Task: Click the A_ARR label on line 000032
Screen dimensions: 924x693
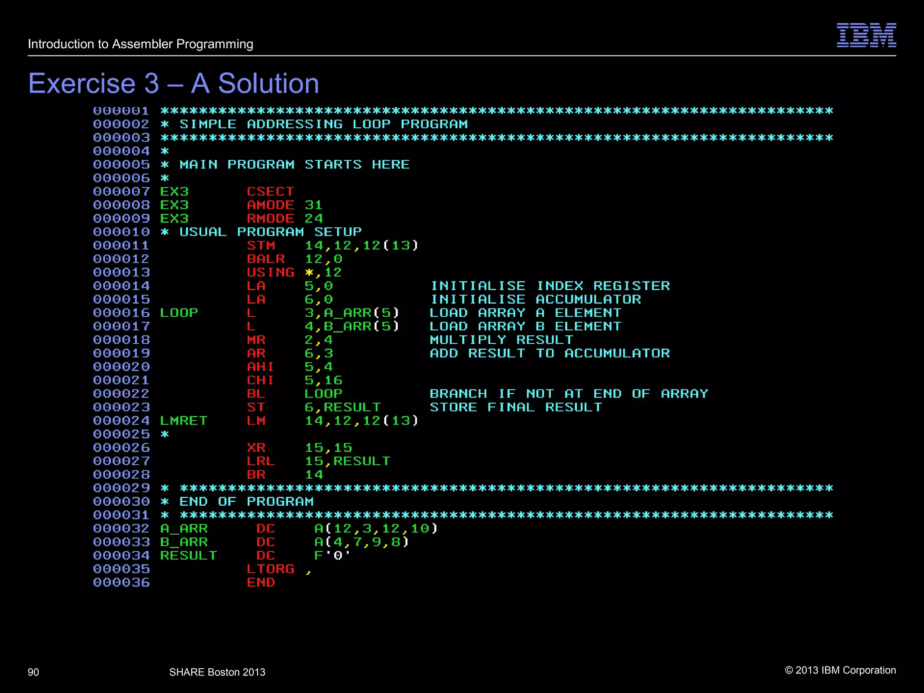Action: click(184, 529)
